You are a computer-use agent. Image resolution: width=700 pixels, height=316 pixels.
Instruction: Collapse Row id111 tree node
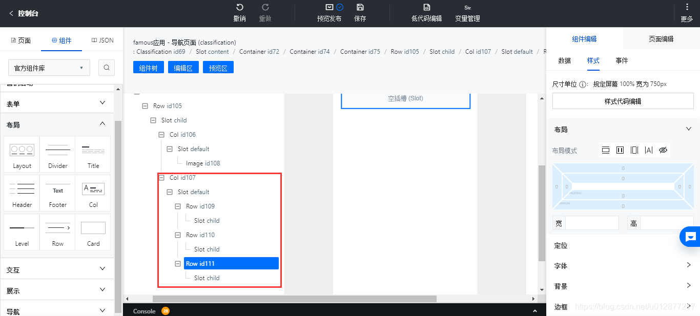coord(178,264)
